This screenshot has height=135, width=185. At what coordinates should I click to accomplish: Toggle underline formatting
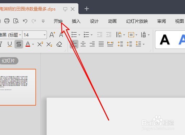pyautogui.click(x=10, y=44)
